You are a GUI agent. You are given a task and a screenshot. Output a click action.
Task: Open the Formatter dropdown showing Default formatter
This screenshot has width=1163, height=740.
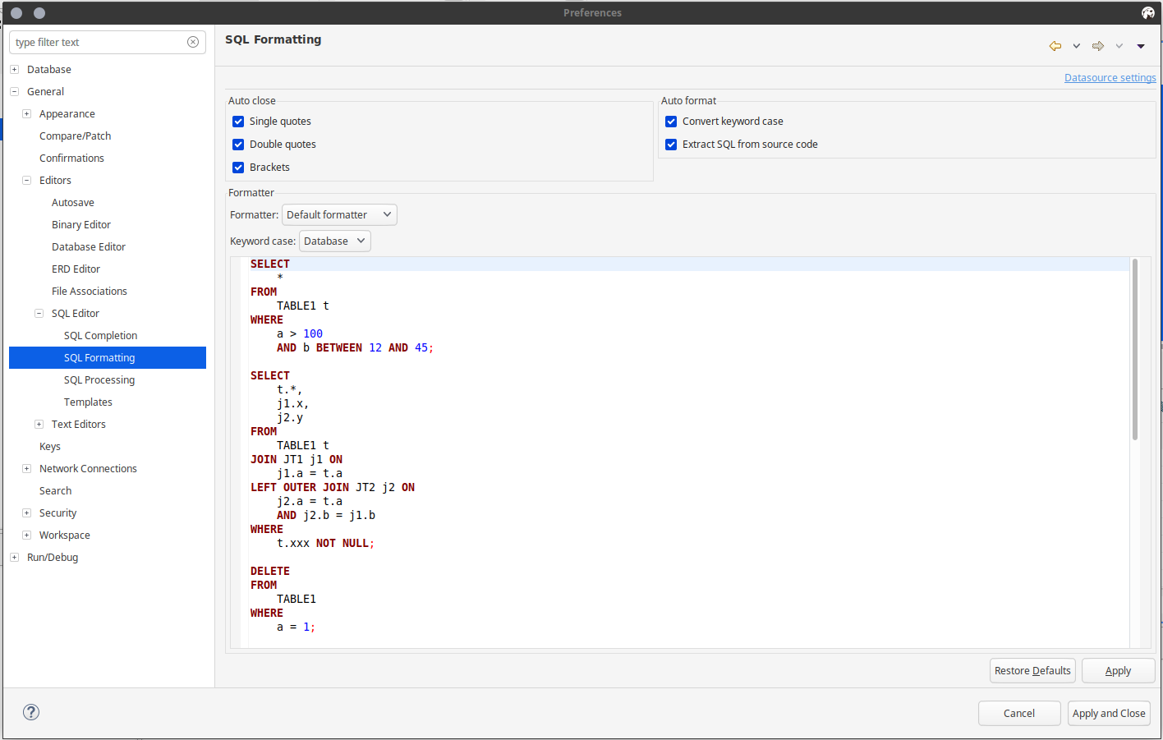point(338,214)
